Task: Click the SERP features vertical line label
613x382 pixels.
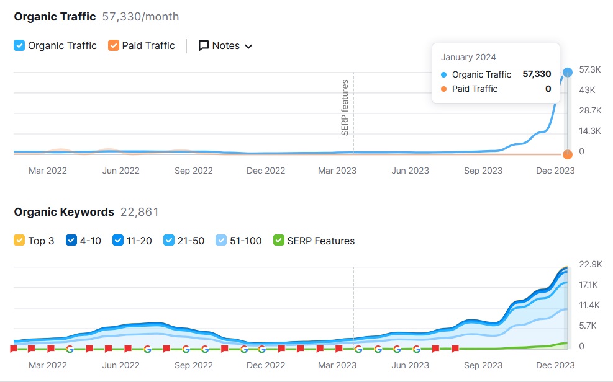Action: coord(345,107)
